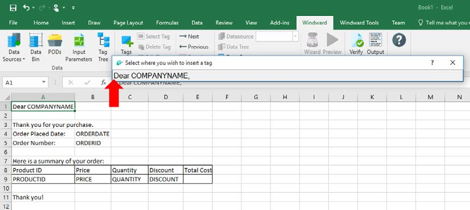Click the Tell me what you want field
Image resolution: width=470 pixels, height=210 pixels.
tap(444, 23)
